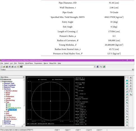Click the pan left arrows icon
Viewport: 136px width, 131px height.
[127, 117]
